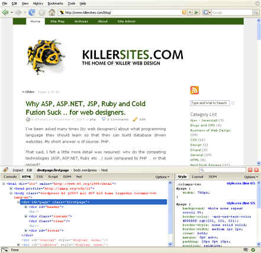261x253 pixels.
Task: Click the status bar message icon
Action: coord(246,250)
